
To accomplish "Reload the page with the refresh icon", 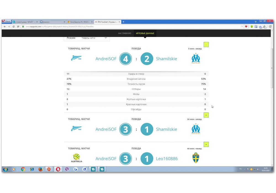I will coord(14,27).
